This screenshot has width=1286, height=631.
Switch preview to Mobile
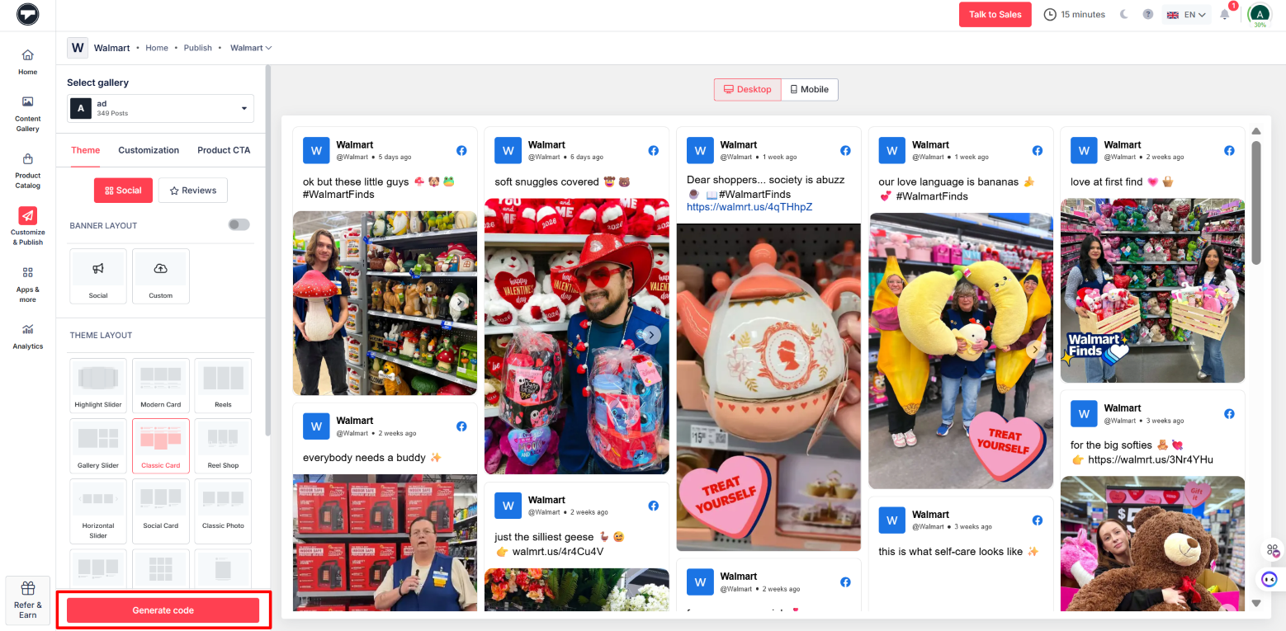point(809,89)
